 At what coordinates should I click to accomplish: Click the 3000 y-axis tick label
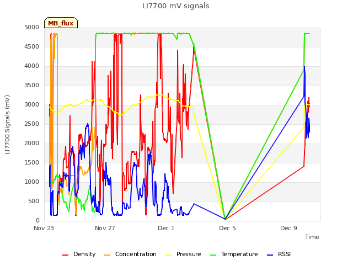(32, 104)
